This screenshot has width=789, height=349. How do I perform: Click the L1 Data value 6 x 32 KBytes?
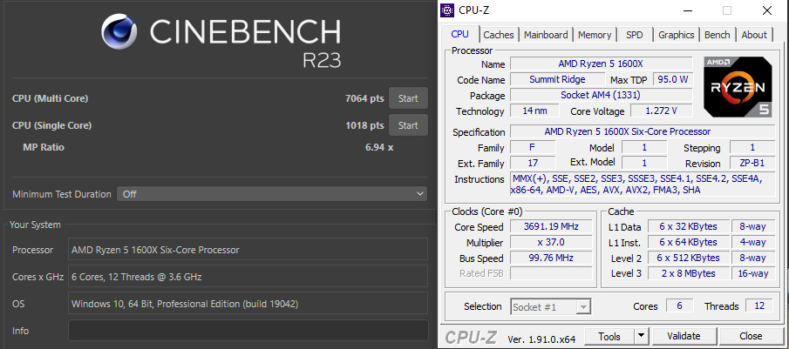pos(689,226)
